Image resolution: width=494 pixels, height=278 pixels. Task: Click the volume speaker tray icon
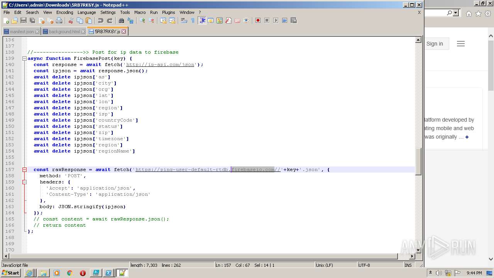[439, 273]
